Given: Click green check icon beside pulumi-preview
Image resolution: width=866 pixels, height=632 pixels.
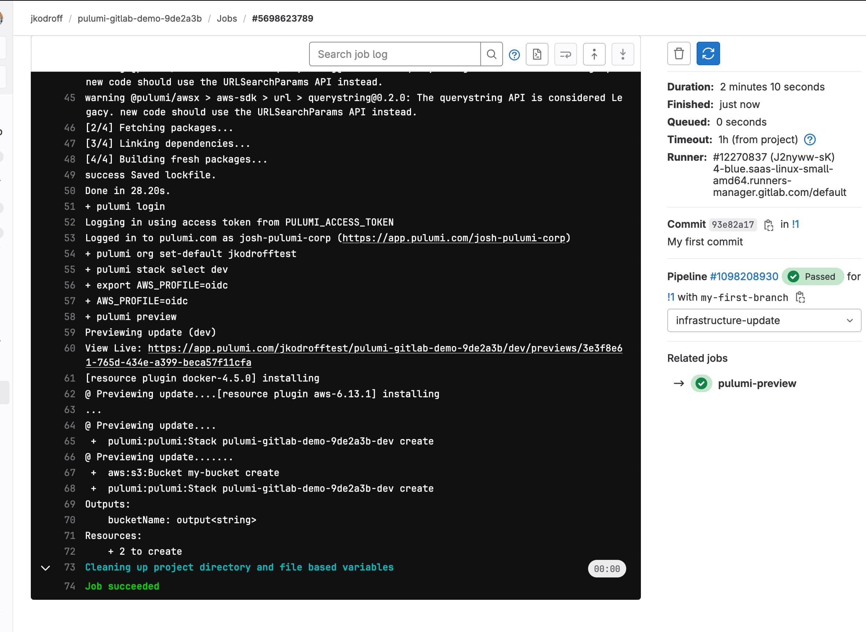Looking at the screenshot, I should 701,383.
